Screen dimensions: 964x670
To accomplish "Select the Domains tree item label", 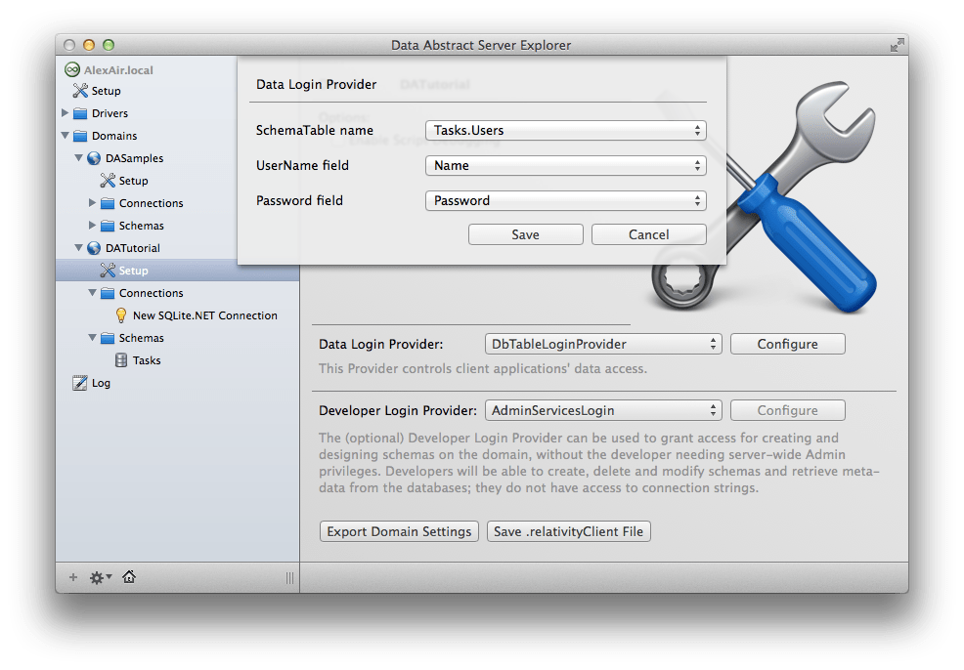I will click(x=114, y=136).
